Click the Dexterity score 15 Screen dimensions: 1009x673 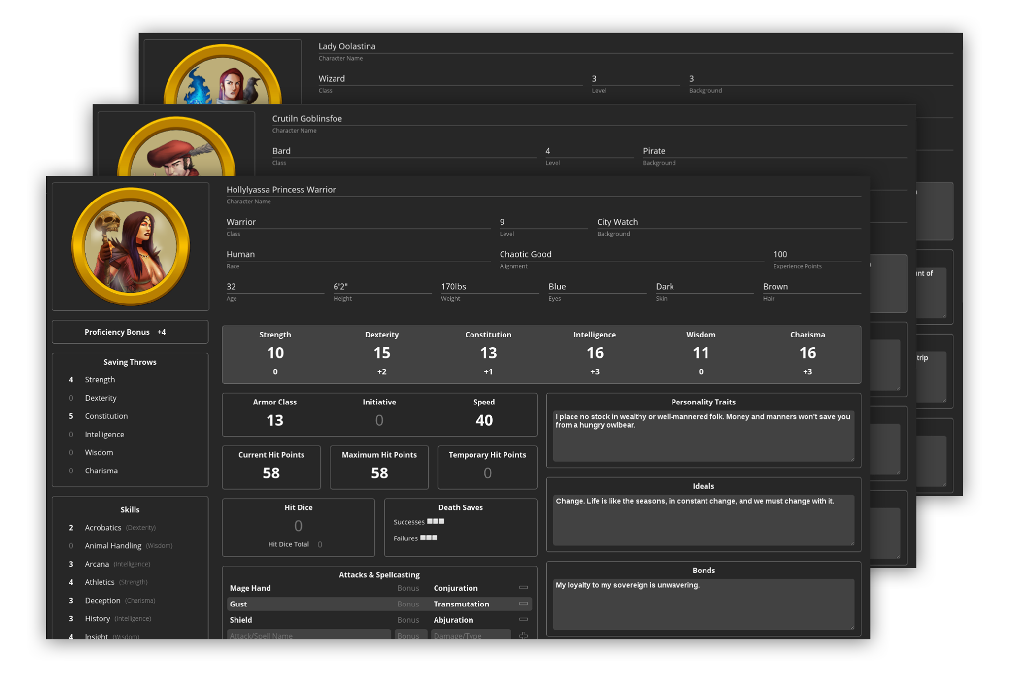382,353
